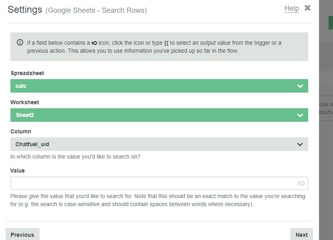Screen dimensions: 333x240
Task: Click the inline output icon in banner text
Action: 94,43
